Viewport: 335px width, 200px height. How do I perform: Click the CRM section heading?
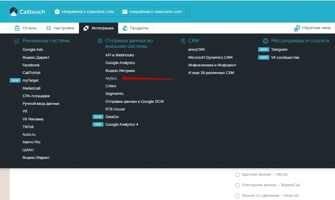coord(194,41)
